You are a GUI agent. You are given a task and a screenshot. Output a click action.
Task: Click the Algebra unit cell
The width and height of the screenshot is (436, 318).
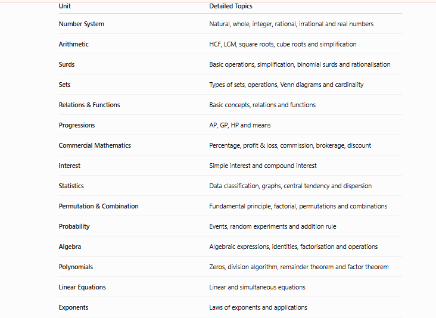(70, 247)
